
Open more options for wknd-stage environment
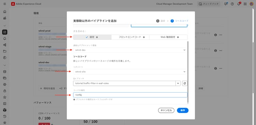pos(221,51)
